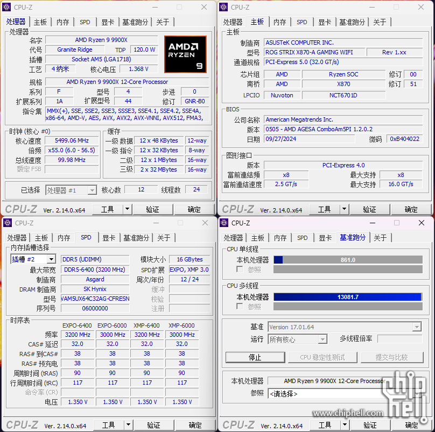The height and width of the screenshot is (432, 435).
Task: Click the SK Hynix DRAM manufacturer value
Action: tap(95, 289)
